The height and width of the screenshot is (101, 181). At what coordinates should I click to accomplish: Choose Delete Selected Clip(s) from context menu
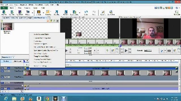tap(41, 34)
